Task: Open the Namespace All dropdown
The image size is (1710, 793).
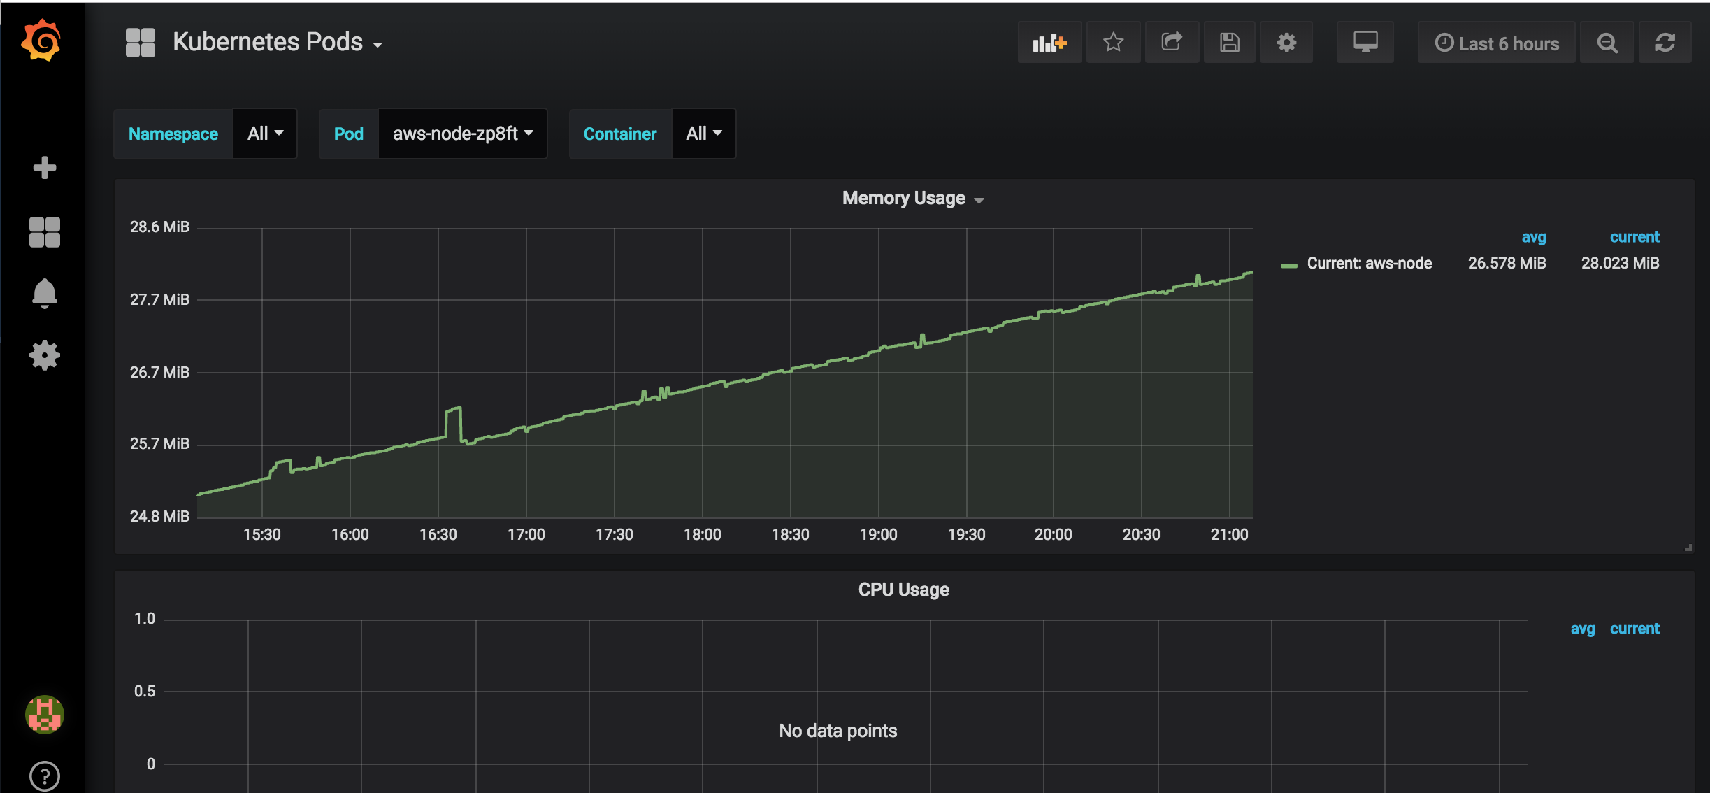Action: [x=264, y=134]
